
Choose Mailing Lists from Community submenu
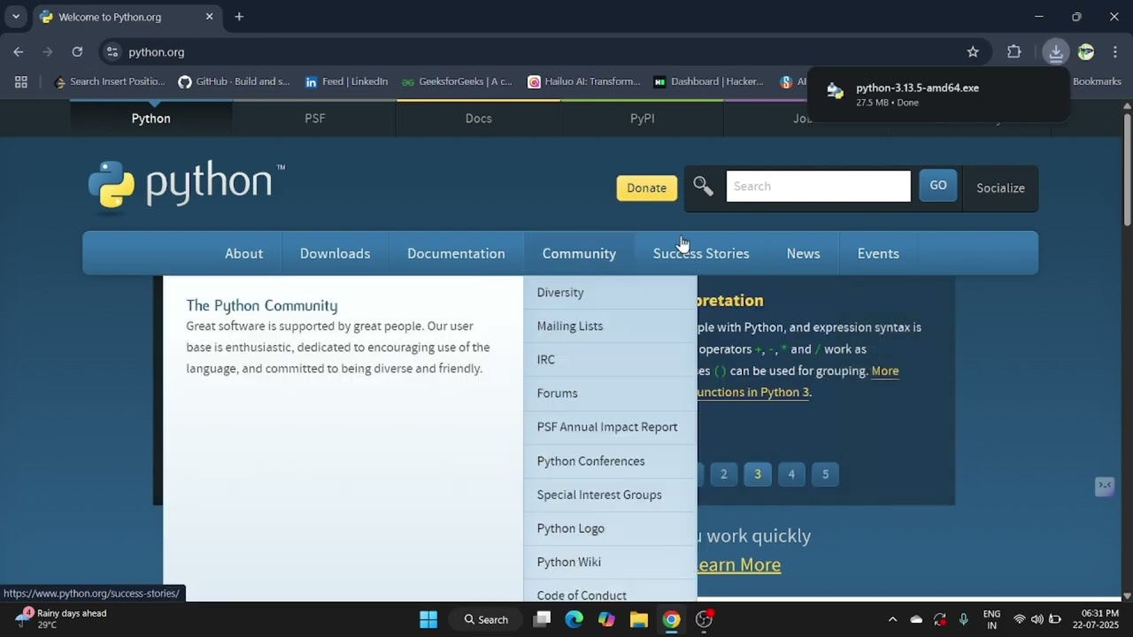610,326
